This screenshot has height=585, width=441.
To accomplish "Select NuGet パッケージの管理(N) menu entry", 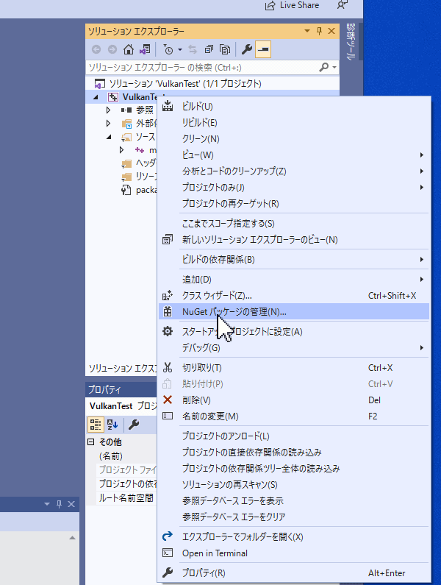I will (x=294, y=311).
